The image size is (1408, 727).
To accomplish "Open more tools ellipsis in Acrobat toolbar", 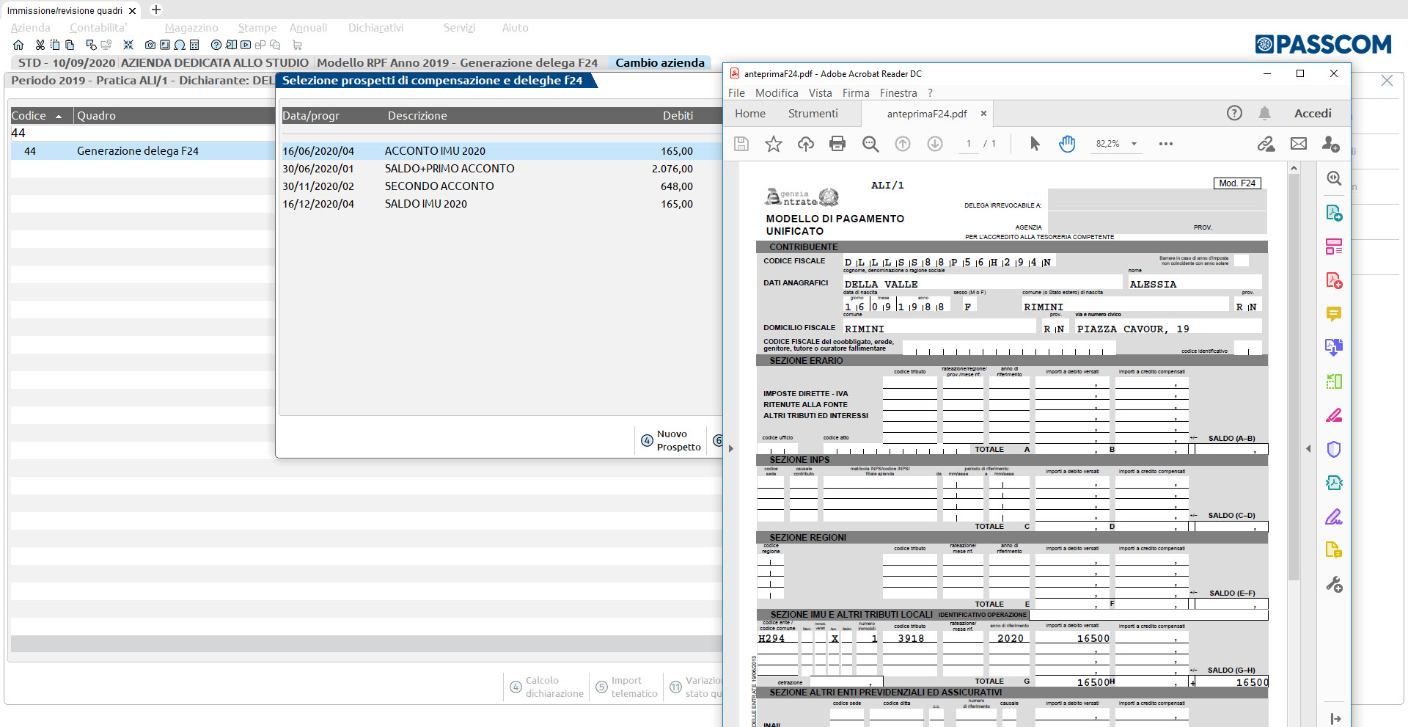I will [x=1166, y=144].
